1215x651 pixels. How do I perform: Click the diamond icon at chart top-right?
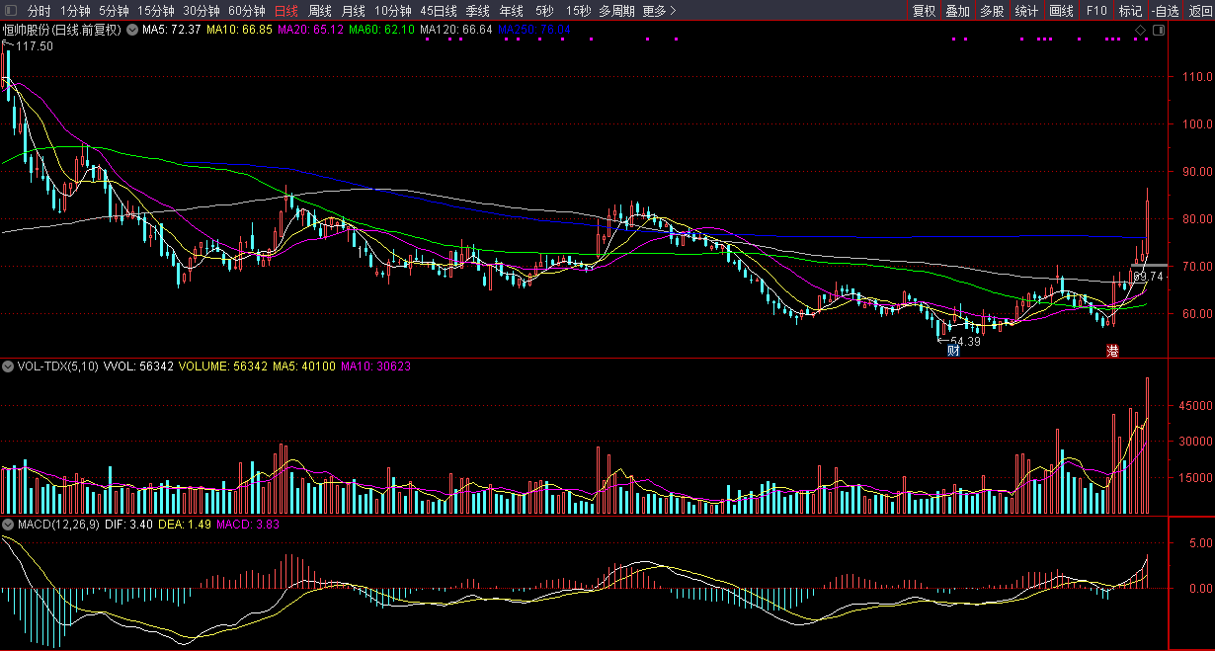1140,31
